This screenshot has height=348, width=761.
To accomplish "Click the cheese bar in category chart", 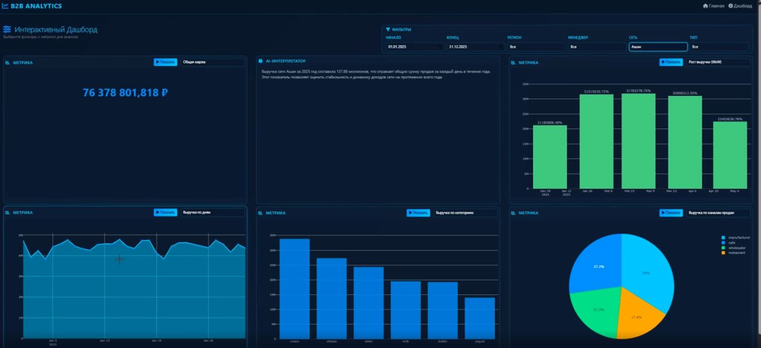I will click(331, 298).
